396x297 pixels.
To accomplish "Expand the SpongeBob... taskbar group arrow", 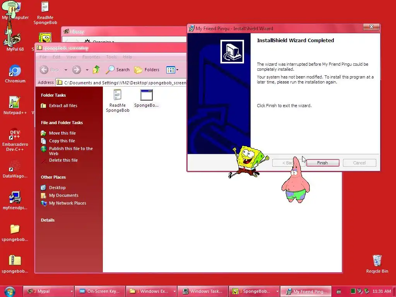I will (277, 292).
